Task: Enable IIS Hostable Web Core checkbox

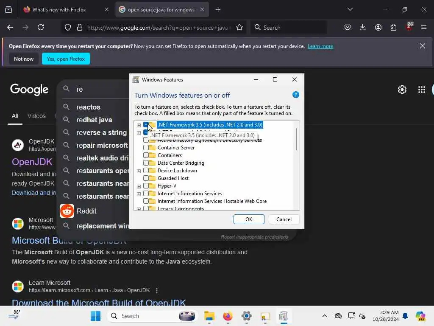Action: [146, 201]
